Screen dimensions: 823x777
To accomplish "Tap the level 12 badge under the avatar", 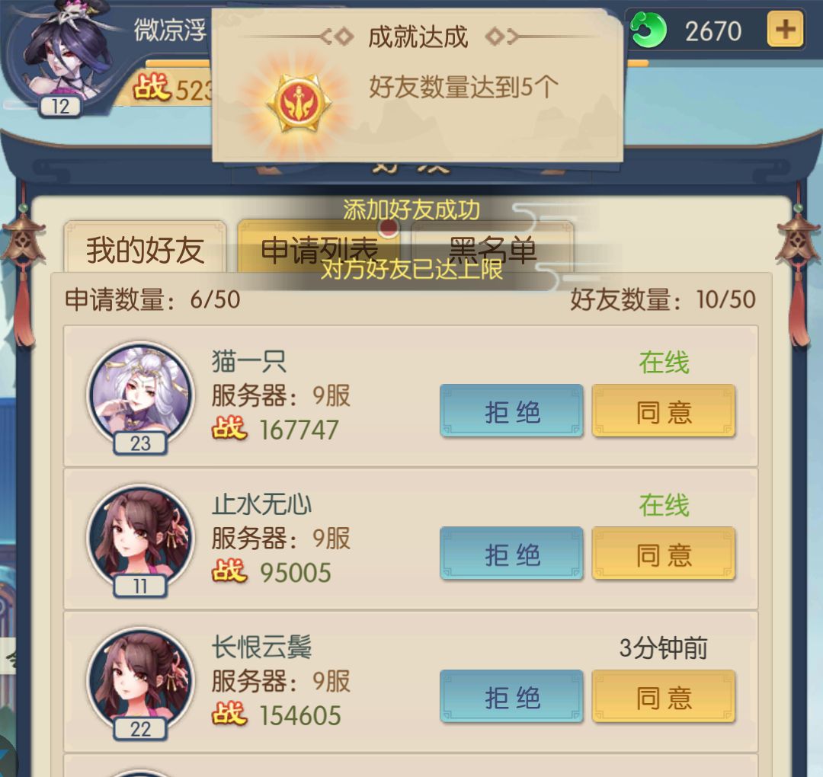I will coord(60,107).
